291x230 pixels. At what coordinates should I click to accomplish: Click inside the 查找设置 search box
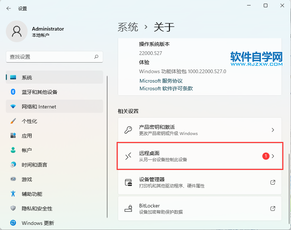pos(54,57)
